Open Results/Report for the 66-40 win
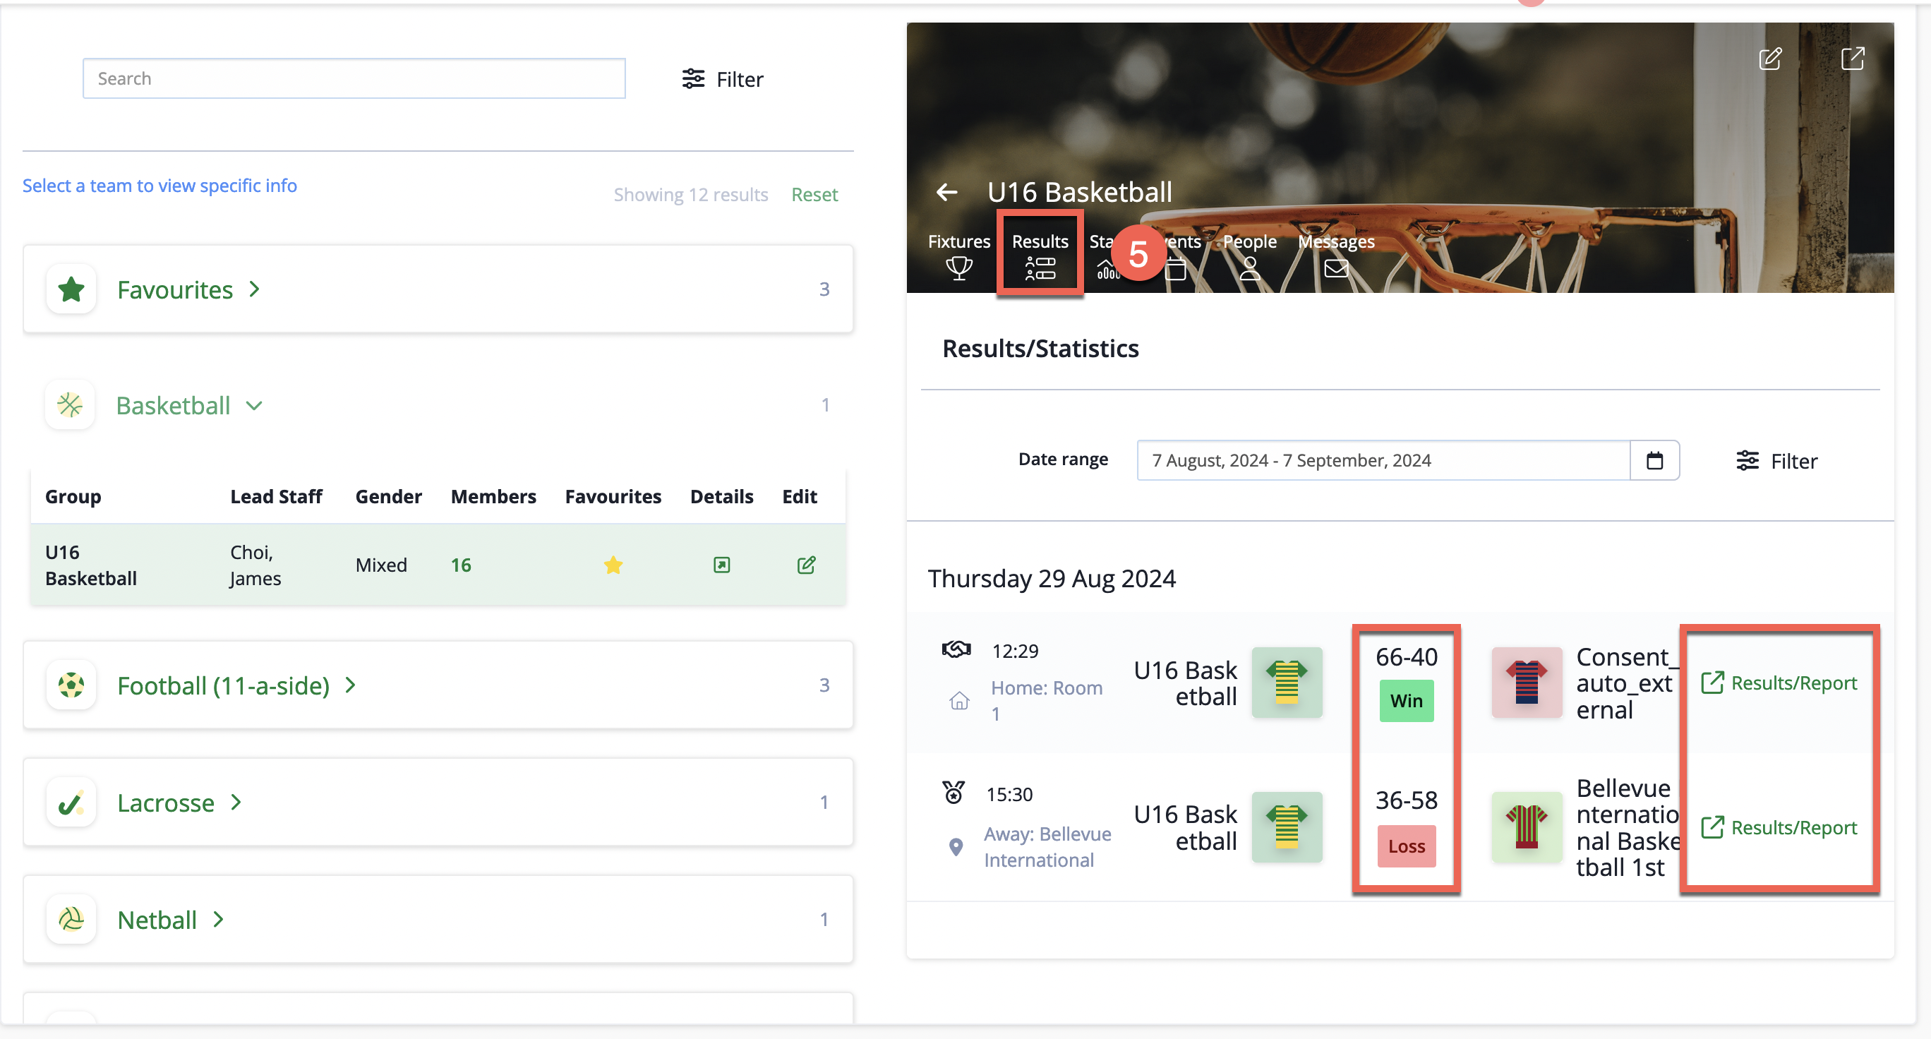Viewport: 1931px width, 1039px height. (x=1779, y=683)
